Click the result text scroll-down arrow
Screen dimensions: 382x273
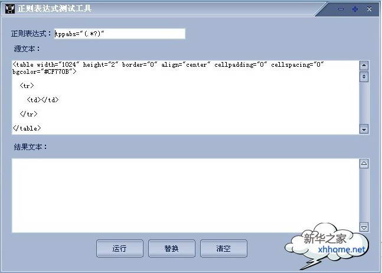coord(364,227)
